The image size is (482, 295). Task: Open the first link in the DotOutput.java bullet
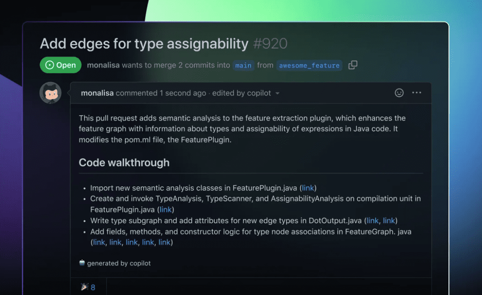click(x=373, y=221)
